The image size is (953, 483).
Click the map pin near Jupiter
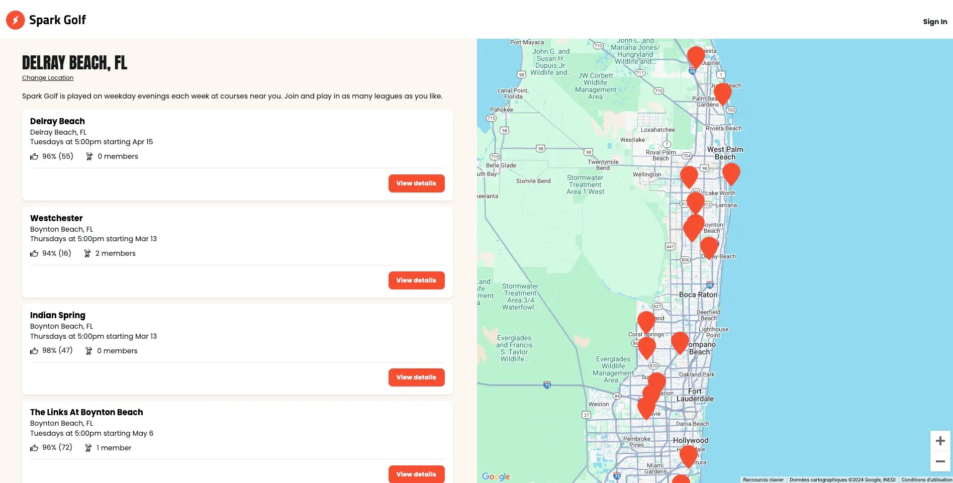pyautogui.click(x=696, y=57)
